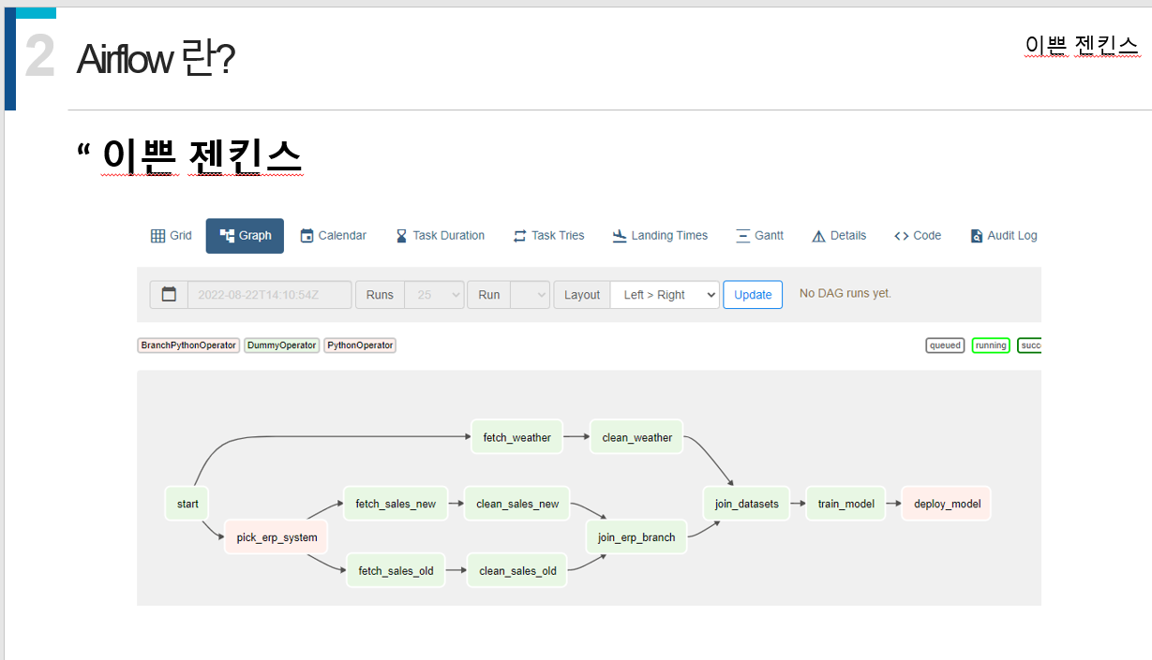Click the Update button

coord(753,295)
